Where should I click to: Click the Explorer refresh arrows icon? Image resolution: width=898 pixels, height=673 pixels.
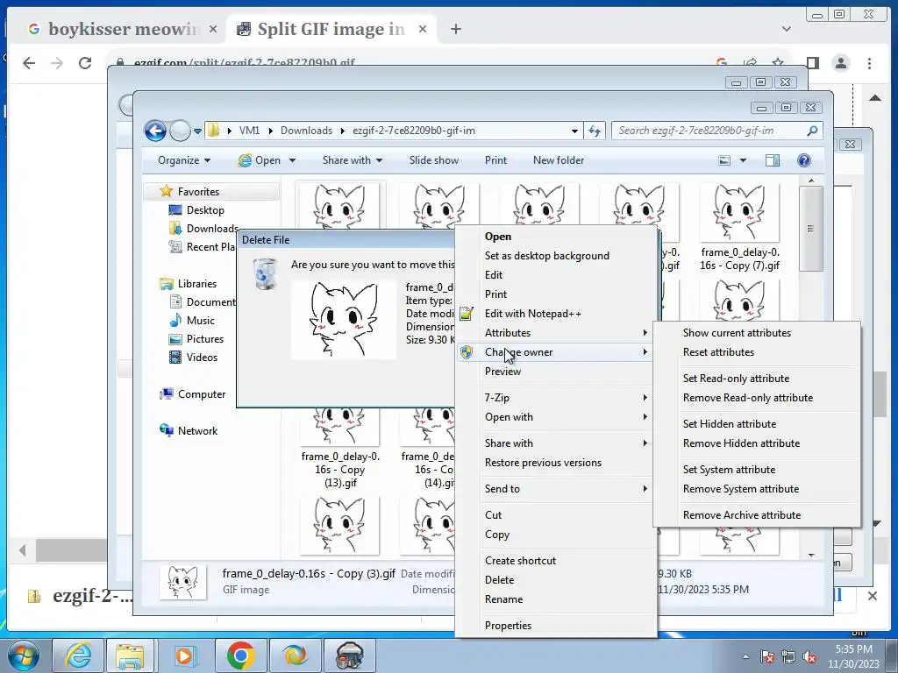pos(595,131)
